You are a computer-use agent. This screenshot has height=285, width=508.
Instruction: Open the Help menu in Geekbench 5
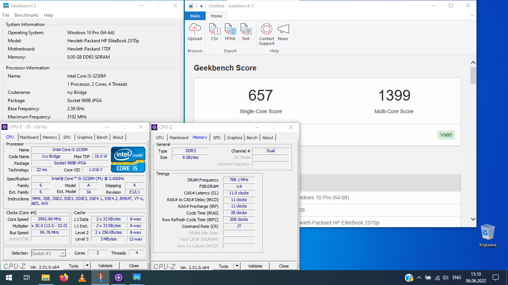[48, 15]
